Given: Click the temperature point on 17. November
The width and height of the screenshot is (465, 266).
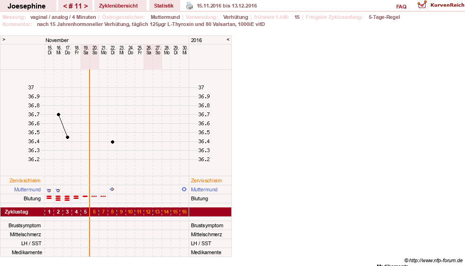Looking at the screenshot, I should (x=68, y=137).
